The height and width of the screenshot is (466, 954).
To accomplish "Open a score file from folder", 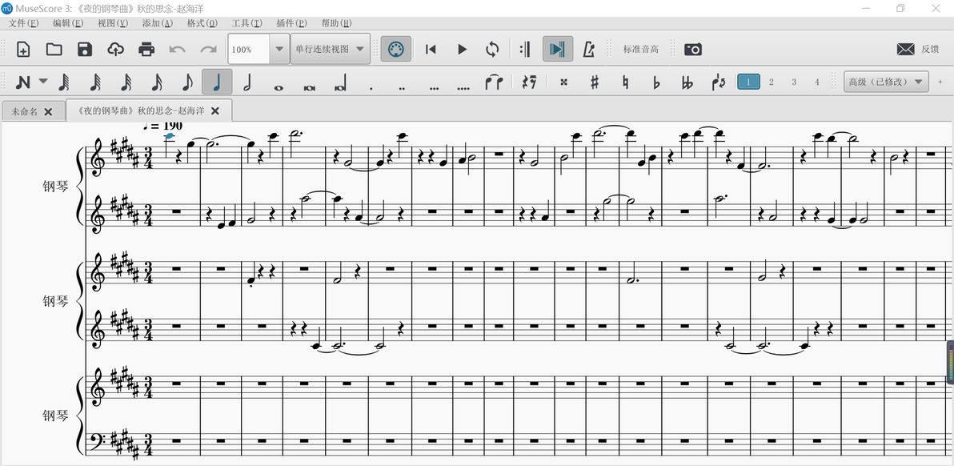I will (x=54, y=50).
